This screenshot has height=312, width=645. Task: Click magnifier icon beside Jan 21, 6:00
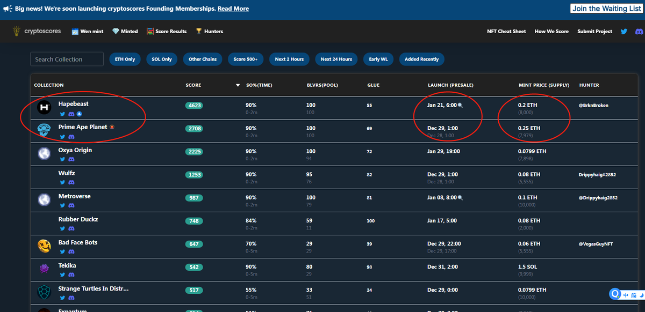pyautogui.click(x=460, y=106)
